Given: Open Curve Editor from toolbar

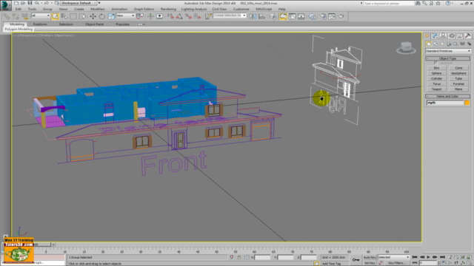Looking at the screenshot, I should (x=293, y=16).
